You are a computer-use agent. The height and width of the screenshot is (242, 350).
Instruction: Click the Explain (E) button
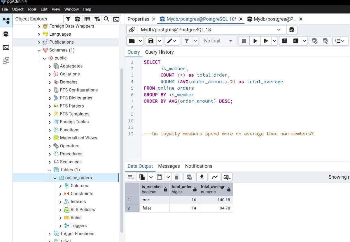point(285,41)
